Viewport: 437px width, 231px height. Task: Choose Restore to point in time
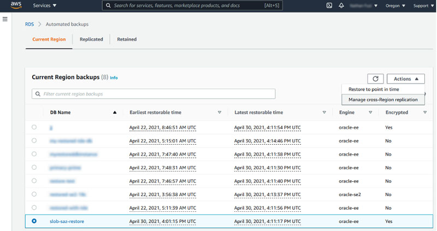(374, 89)
